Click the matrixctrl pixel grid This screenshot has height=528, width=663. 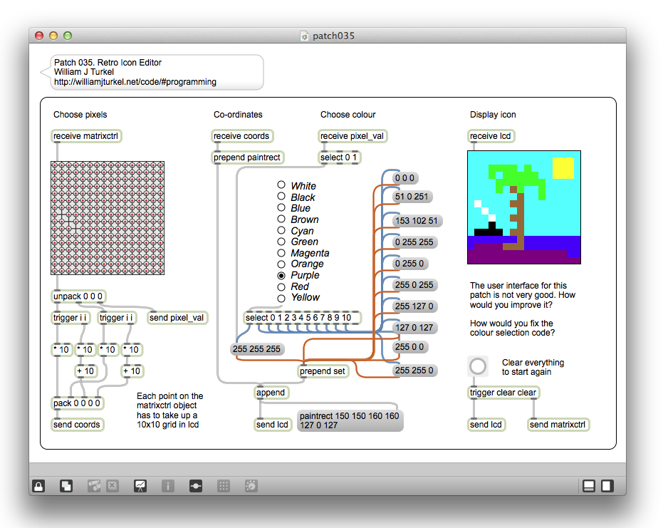(108, 217)
